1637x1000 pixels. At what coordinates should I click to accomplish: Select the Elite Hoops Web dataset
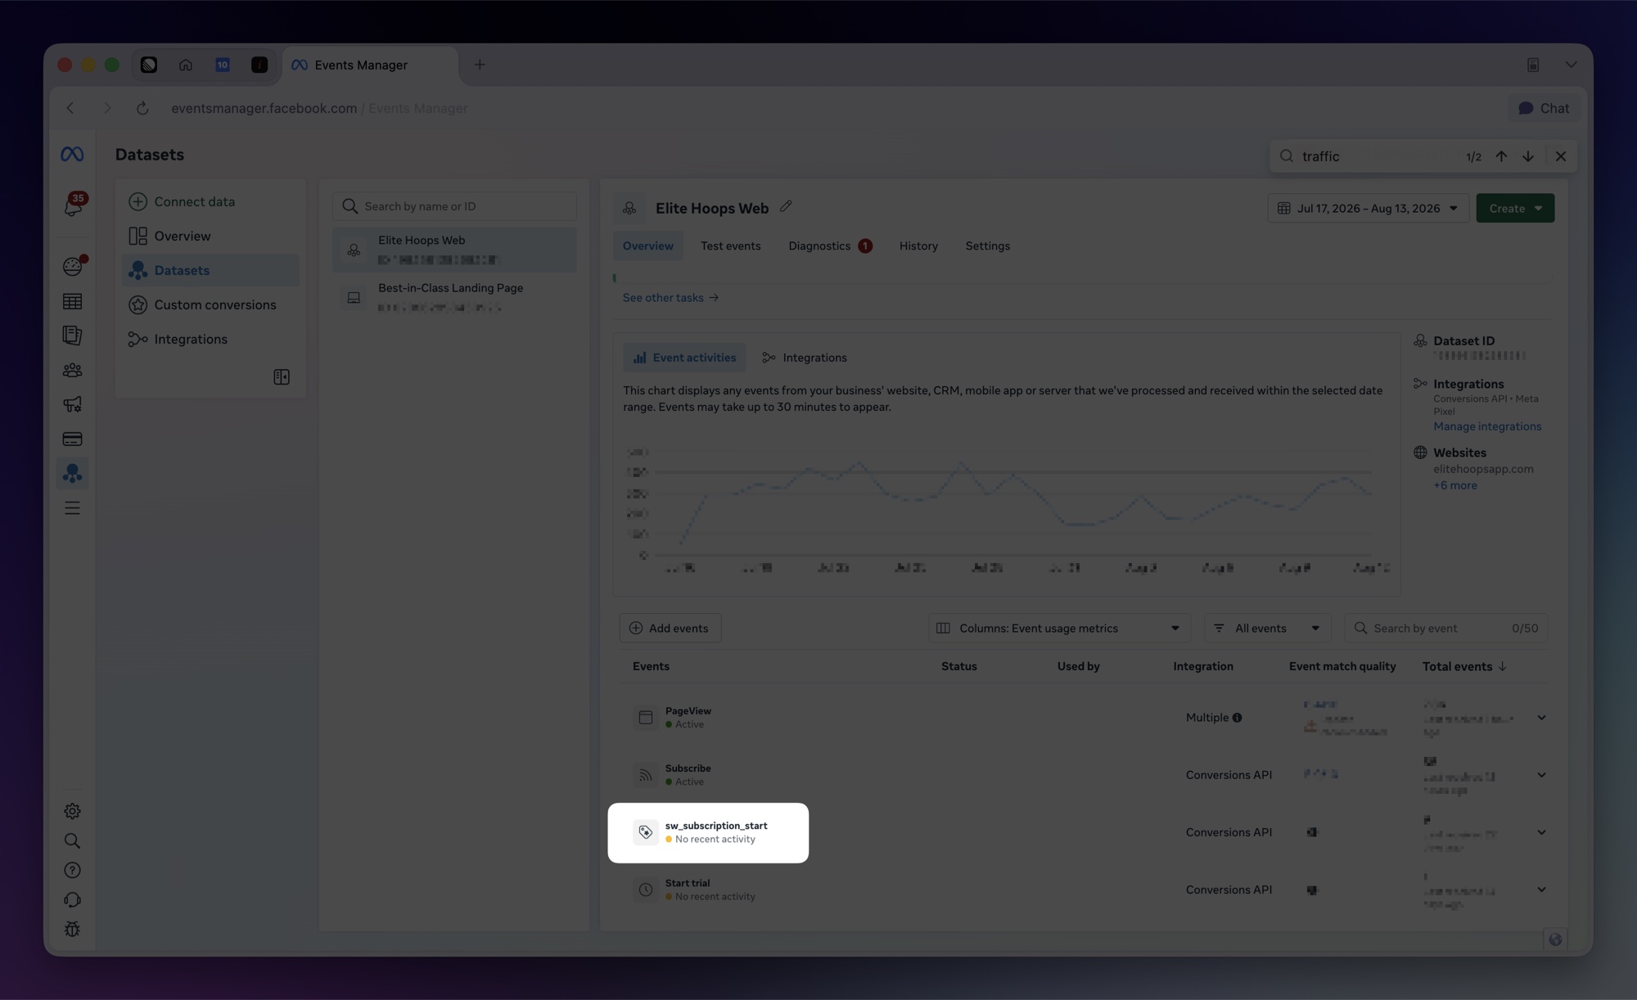[455, 250]
